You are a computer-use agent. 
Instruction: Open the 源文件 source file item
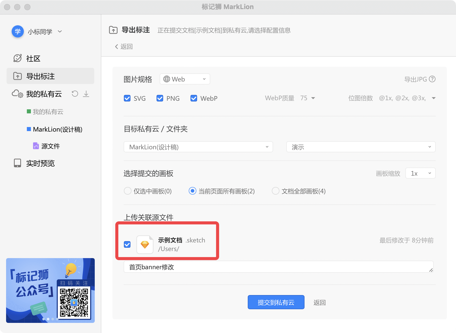click(50, 146)
